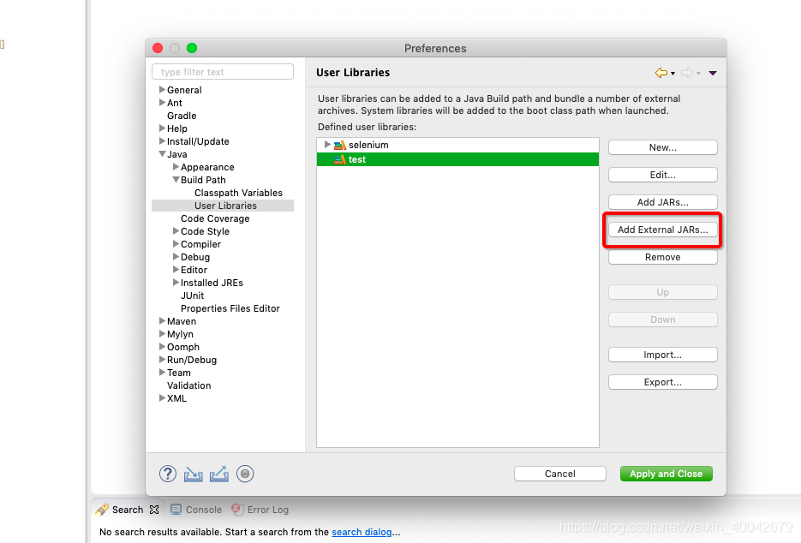The image size is (801, 543).
Task: Expand the Oomph node
Action: coord(162,346)
